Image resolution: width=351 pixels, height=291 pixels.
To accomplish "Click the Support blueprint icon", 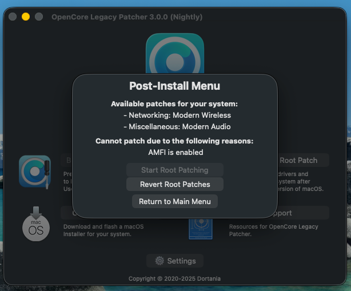I will [201, 229].
